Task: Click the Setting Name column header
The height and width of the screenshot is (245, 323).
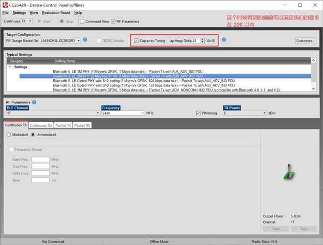Action: [x=181, y=61]
